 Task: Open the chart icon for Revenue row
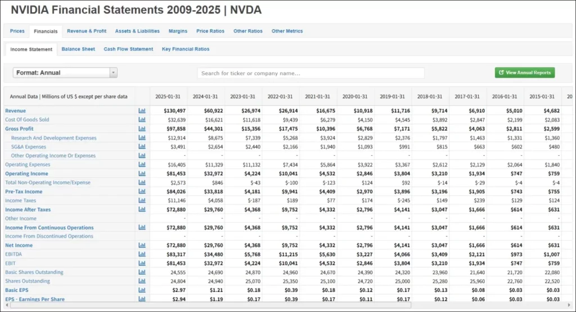tap(142, 111)
